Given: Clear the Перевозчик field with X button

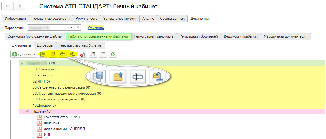Looking at the screenshot, I should coord(78,27).
